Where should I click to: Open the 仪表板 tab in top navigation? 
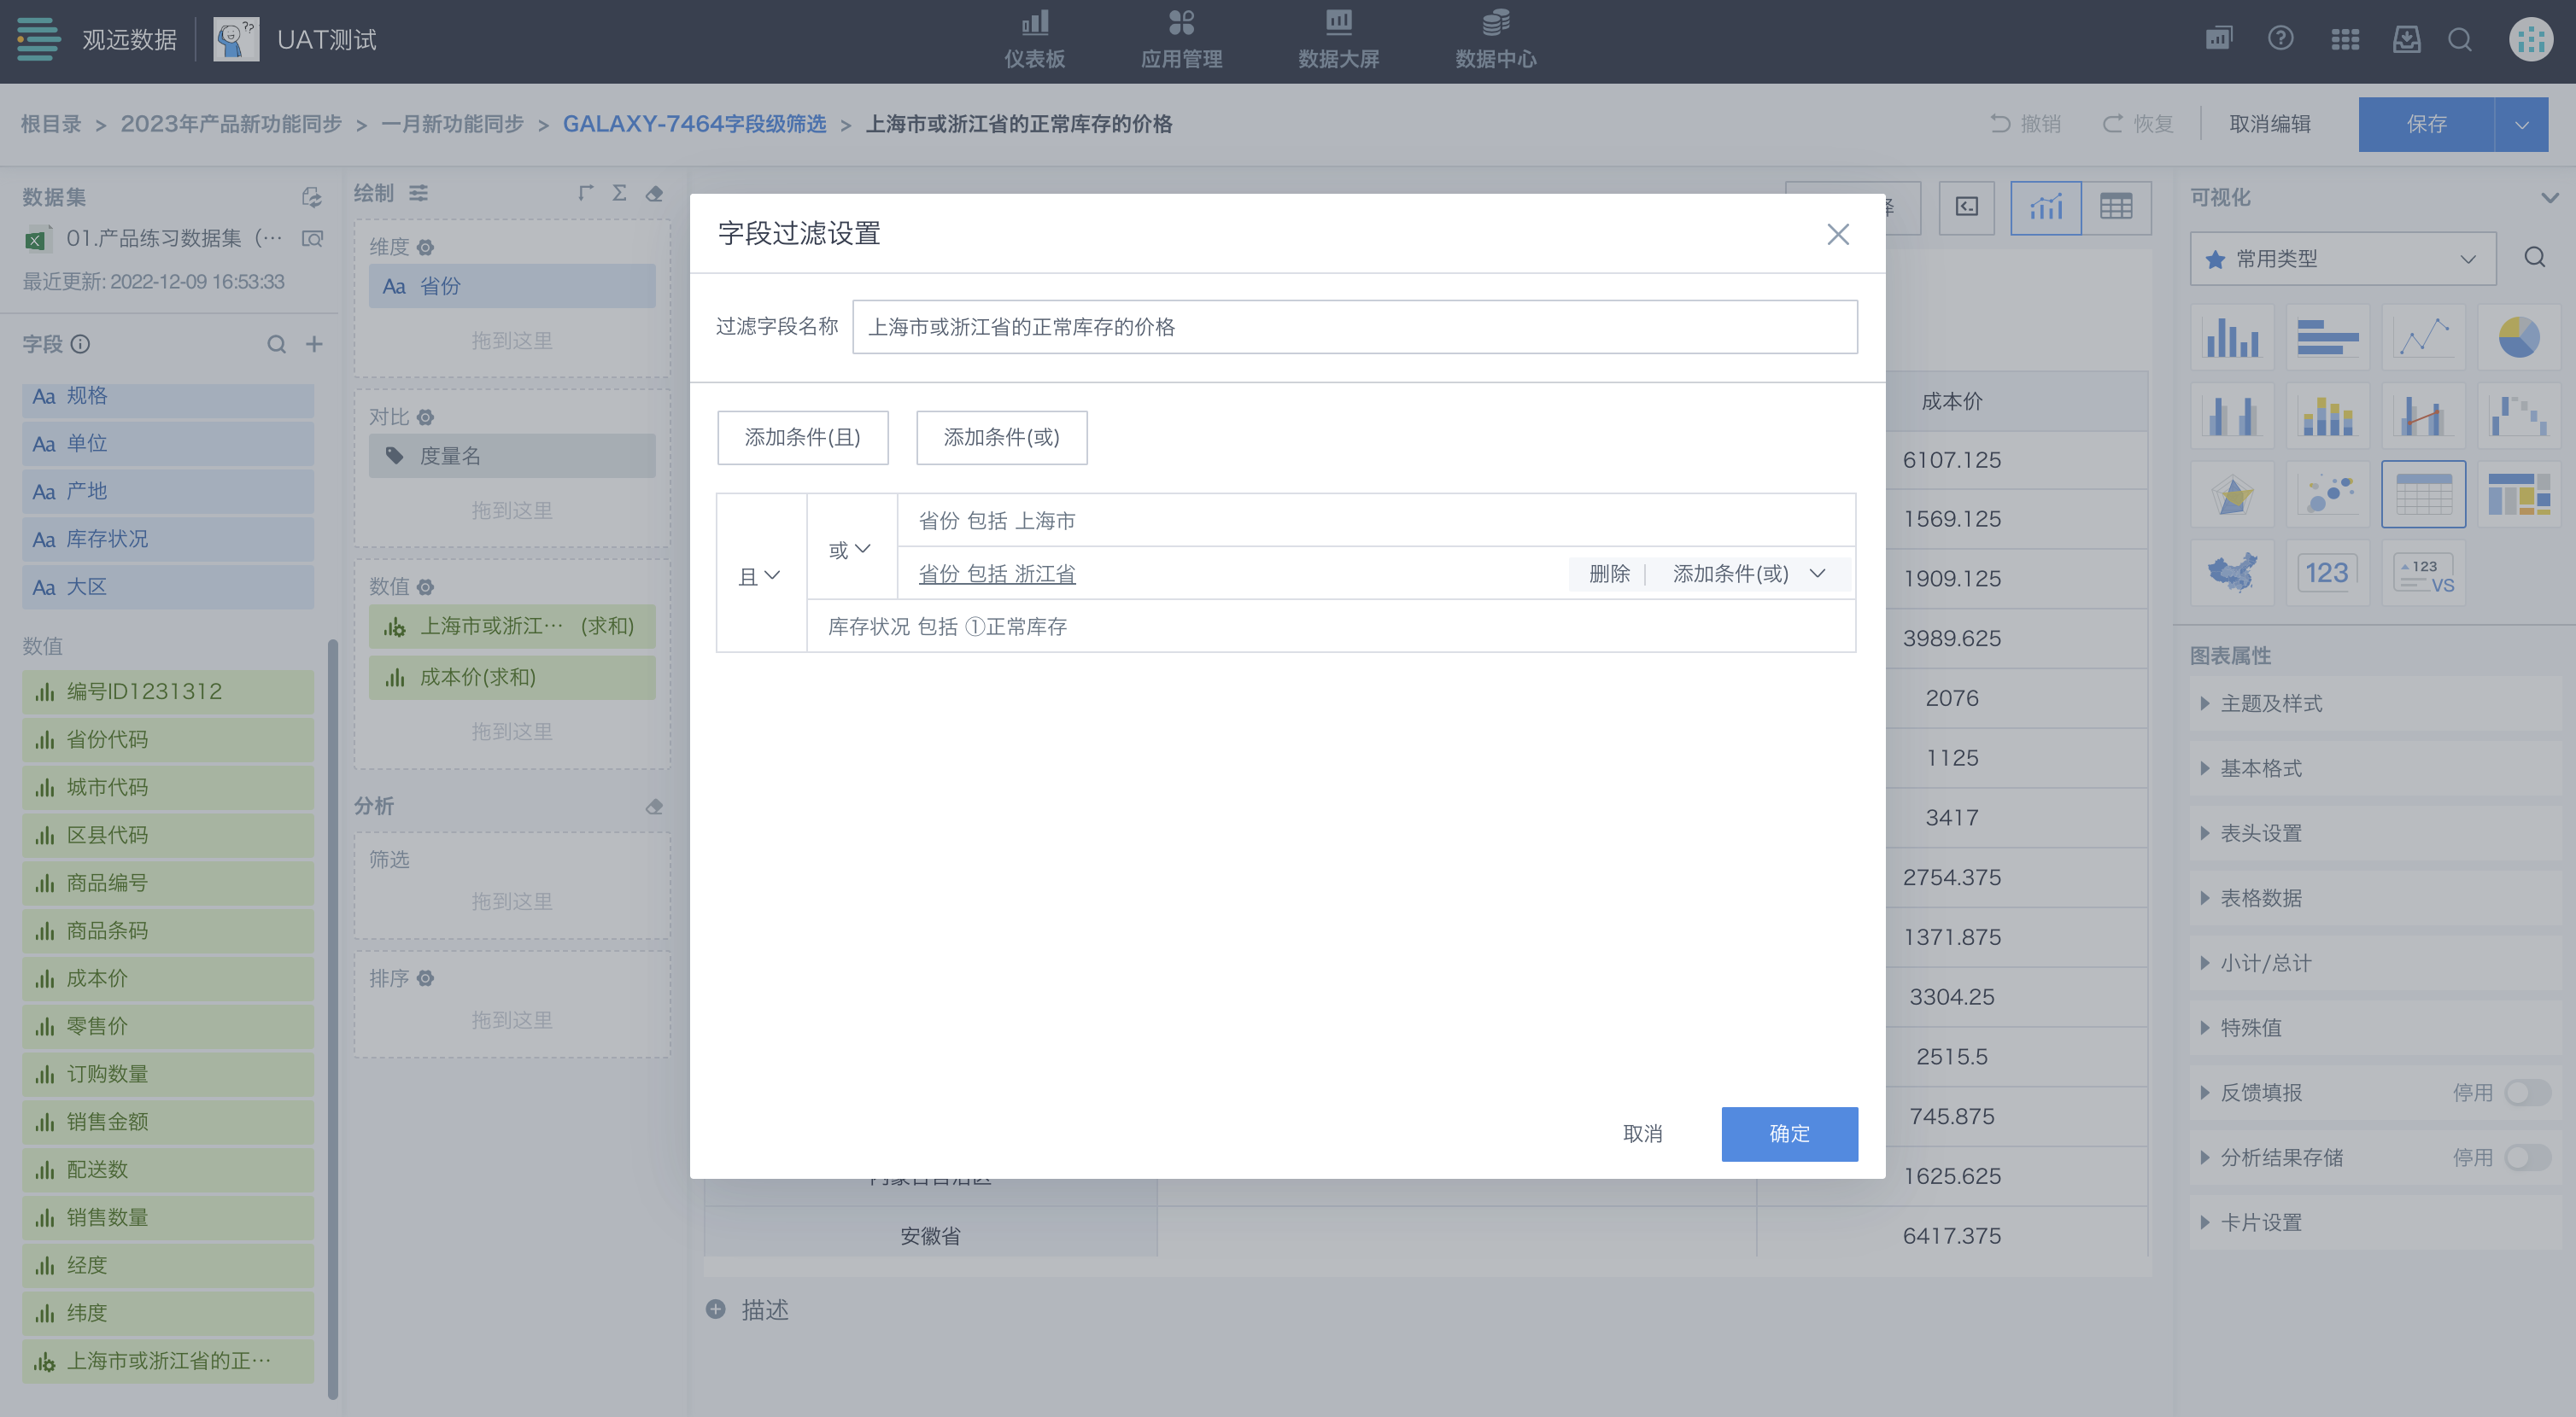point(1034,40)
